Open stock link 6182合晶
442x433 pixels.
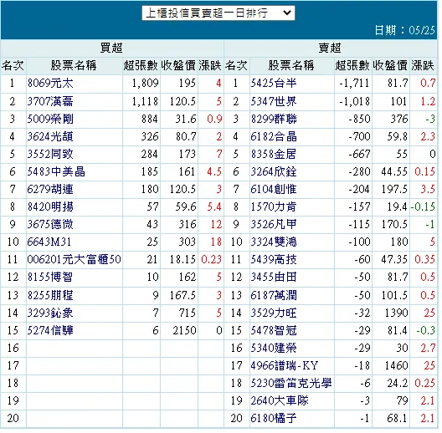274,137
